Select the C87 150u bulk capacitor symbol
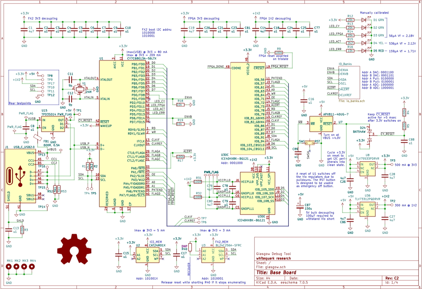The height and width of the screenshot is (289, 422). click(300, 207)
